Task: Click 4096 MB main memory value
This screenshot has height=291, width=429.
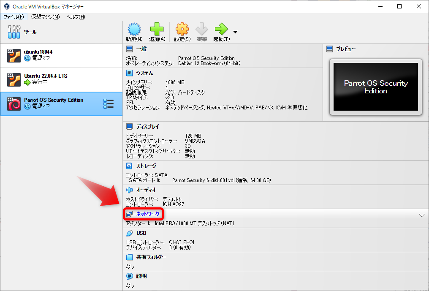Action: point(175,82)
